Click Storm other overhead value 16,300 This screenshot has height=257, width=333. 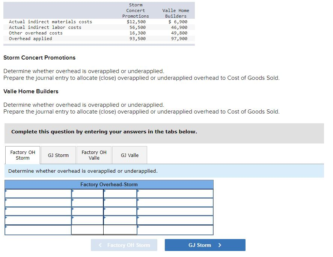138,33
